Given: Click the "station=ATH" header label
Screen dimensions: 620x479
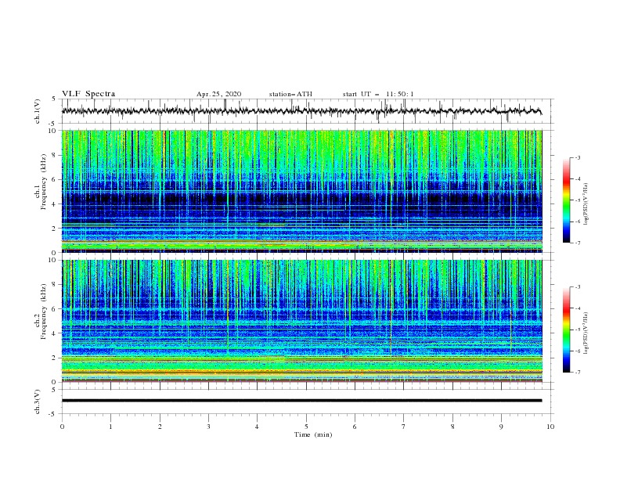Looking at the screenshot, I should [x=290, y=94].
